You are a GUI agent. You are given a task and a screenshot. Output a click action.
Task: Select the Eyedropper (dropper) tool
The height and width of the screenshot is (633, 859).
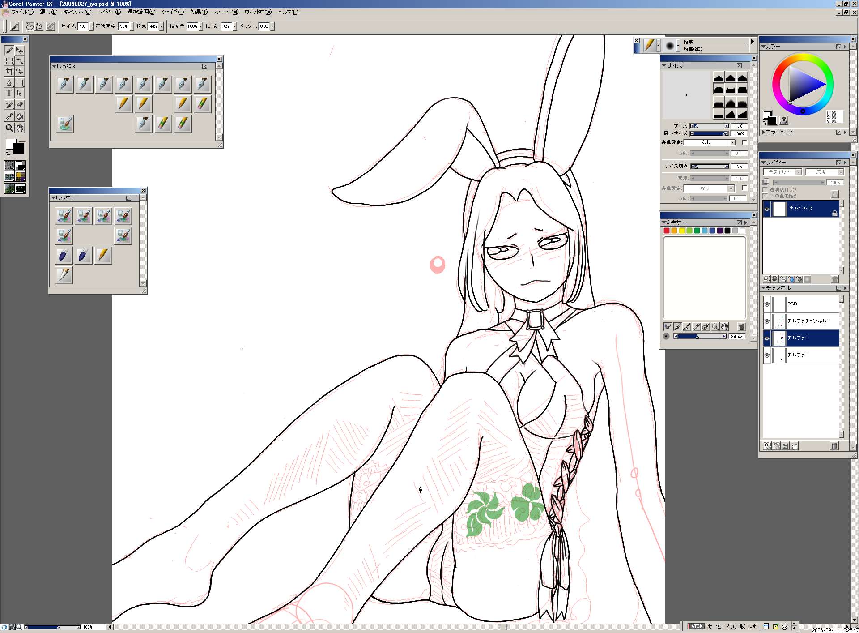pyautogui.click(x=9, y=116)
